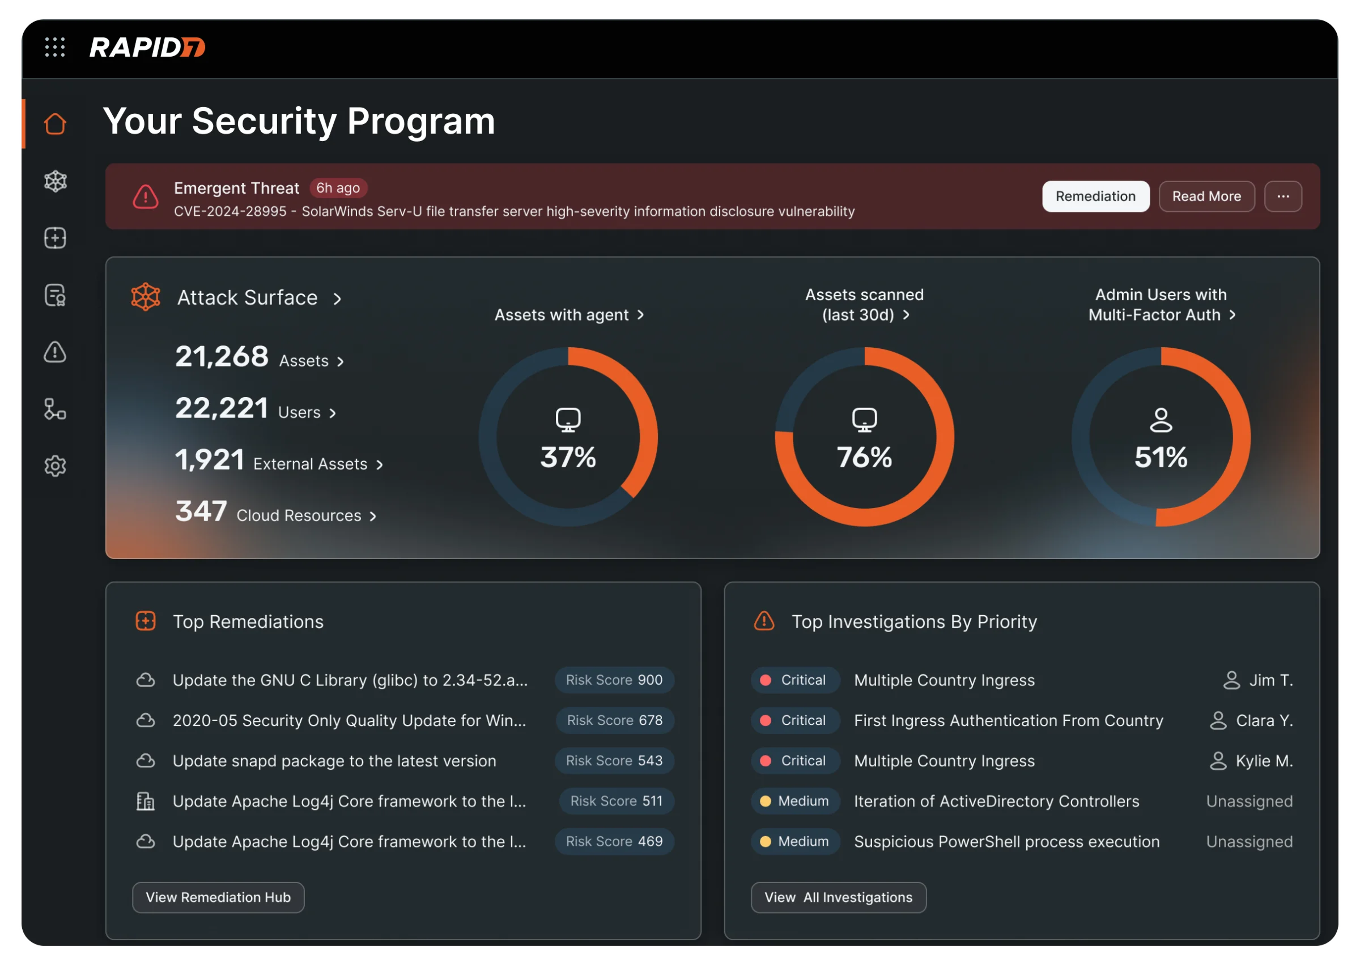Click cloud icon beside snapd package update

tap(146, 760)
